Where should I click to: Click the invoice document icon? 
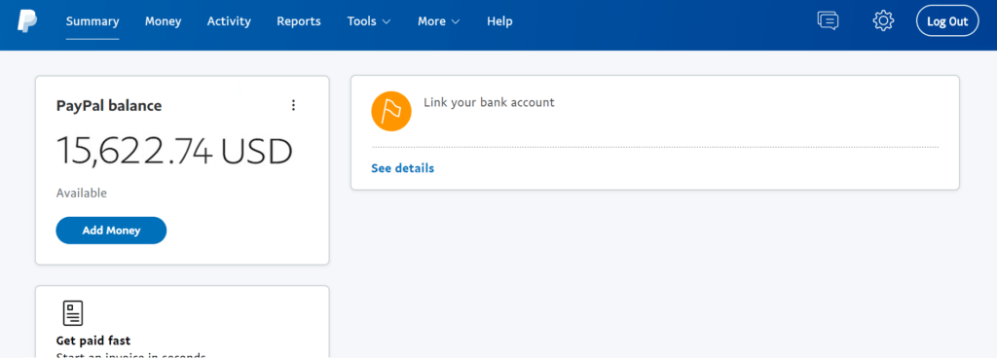pos(72,313)
